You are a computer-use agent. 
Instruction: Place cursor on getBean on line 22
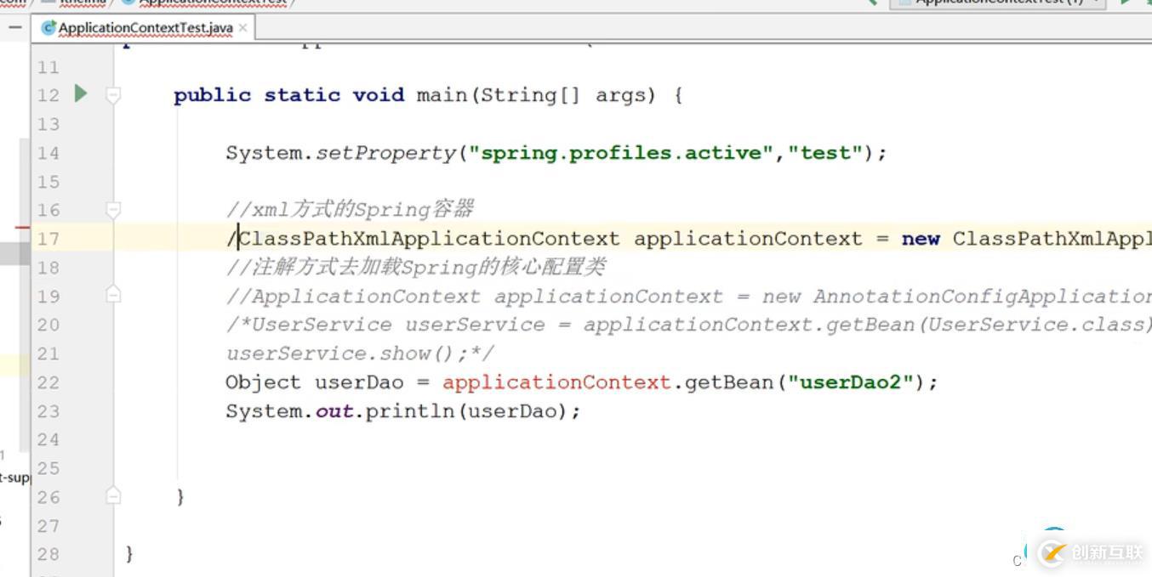click(729, 382)
